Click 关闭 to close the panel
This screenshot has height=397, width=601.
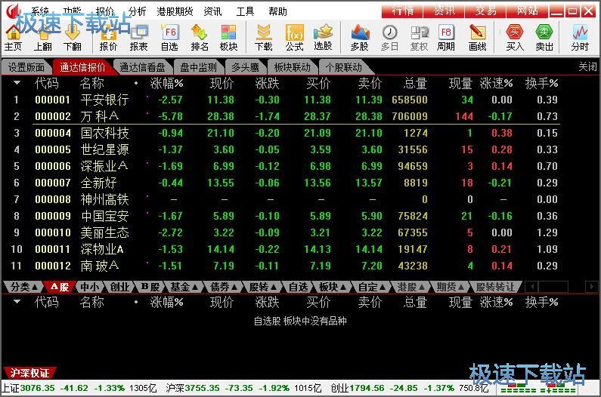[x=587, y=67]
